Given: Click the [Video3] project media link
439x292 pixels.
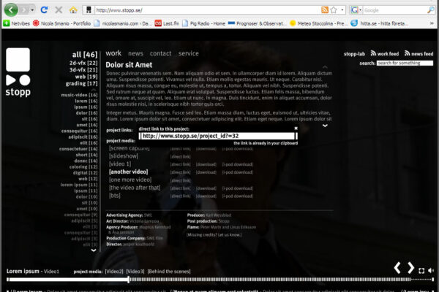Looking at the screenshot, I should click(x=135, y=272).
